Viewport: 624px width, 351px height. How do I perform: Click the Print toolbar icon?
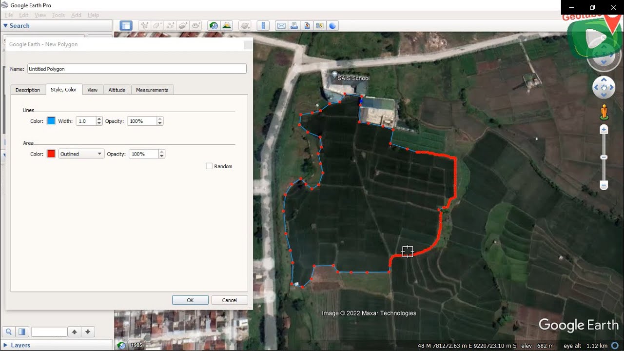click(x=294, y=26)
